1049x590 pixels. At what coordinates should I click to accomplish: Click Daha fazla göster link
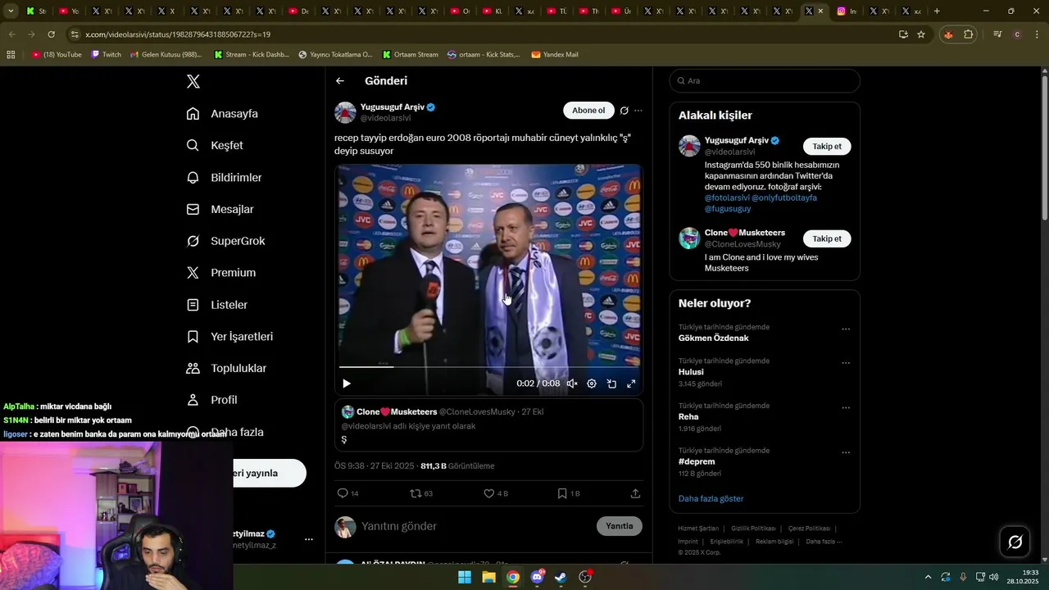pyautogui.click(x=711, y=498)
